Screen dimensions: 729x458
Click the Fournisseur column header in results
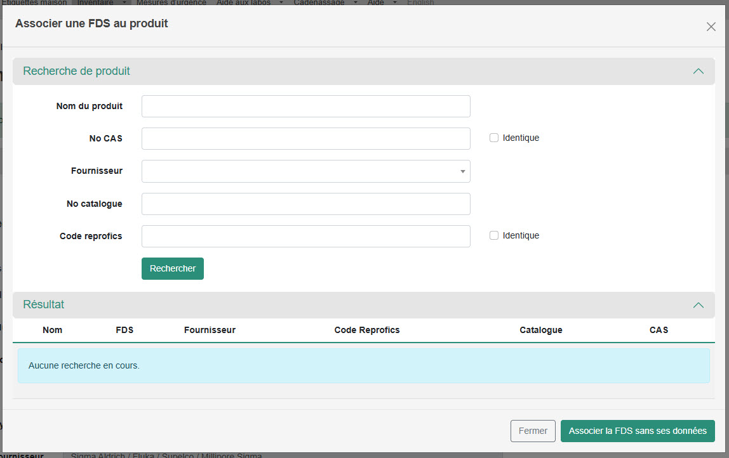[x=210, y=330]
